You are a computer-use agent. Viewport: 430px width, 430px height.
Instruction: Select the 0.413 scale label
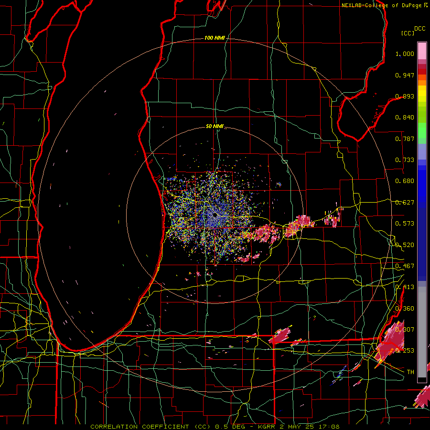[x=405, y=287]
